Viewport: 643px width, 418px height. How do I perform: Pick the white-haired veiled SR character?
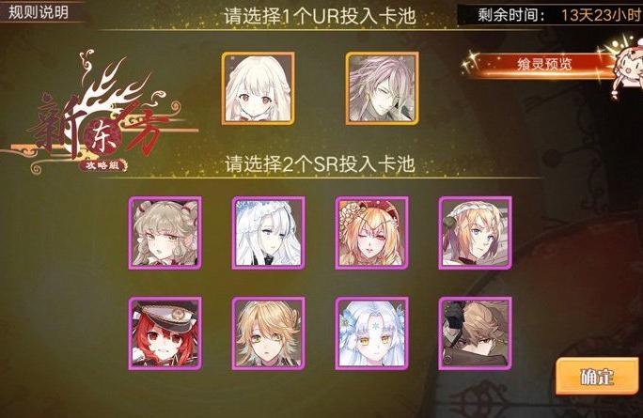coord(269,233)
